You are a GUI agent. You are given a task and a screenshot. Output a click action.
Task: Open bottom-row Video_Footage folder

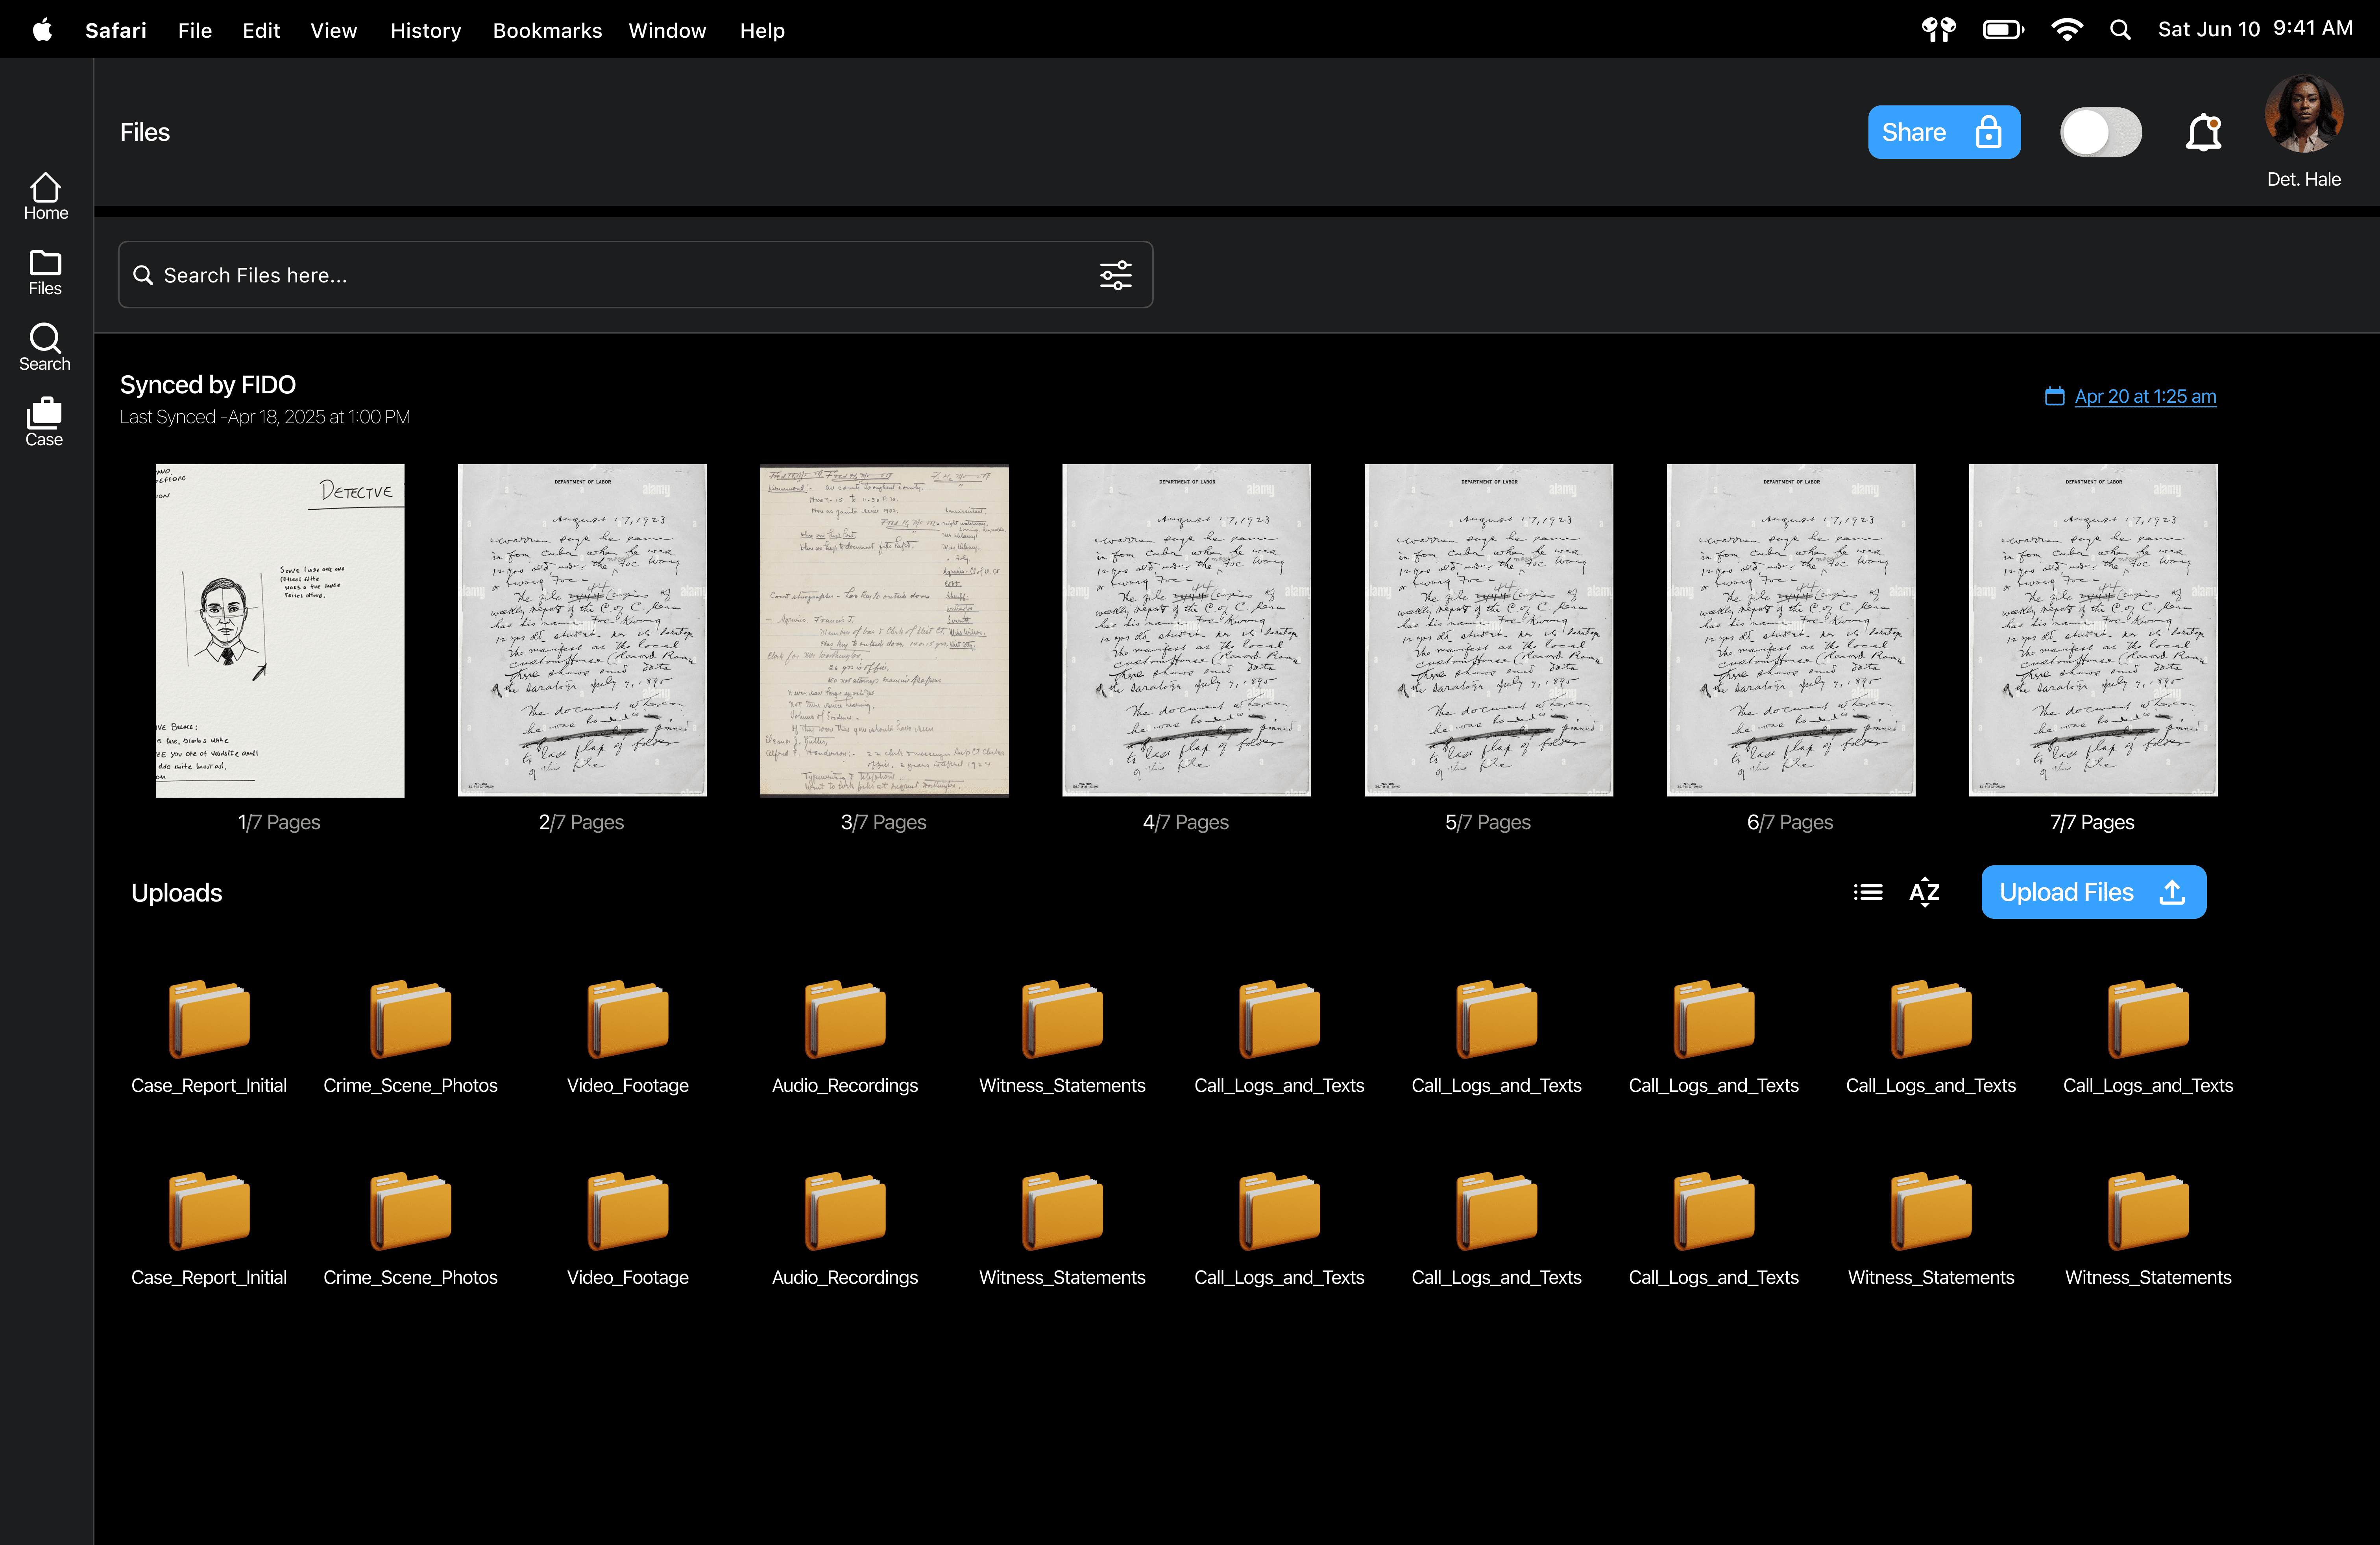628,1229
